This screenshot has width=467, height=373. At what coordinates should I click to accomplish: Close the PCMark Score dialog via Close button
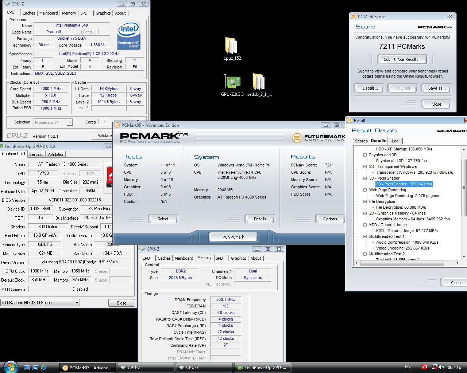pyautogui.click(x=436, y=104)
